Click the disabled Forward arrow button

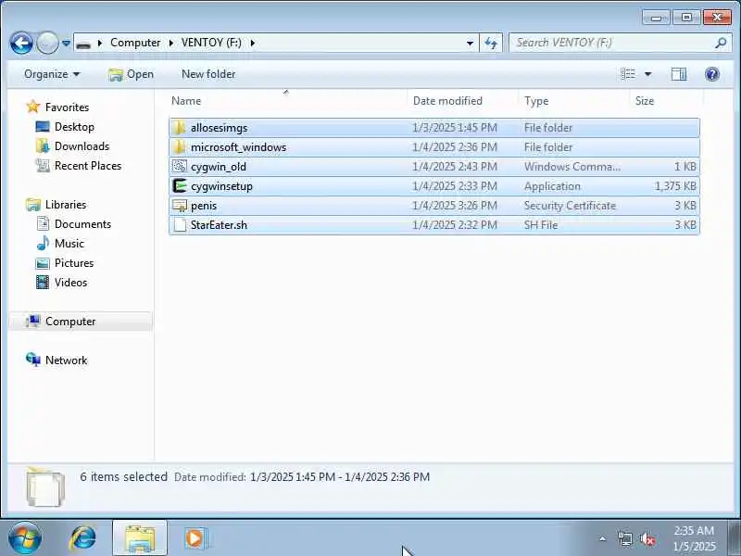pos(47,43)
